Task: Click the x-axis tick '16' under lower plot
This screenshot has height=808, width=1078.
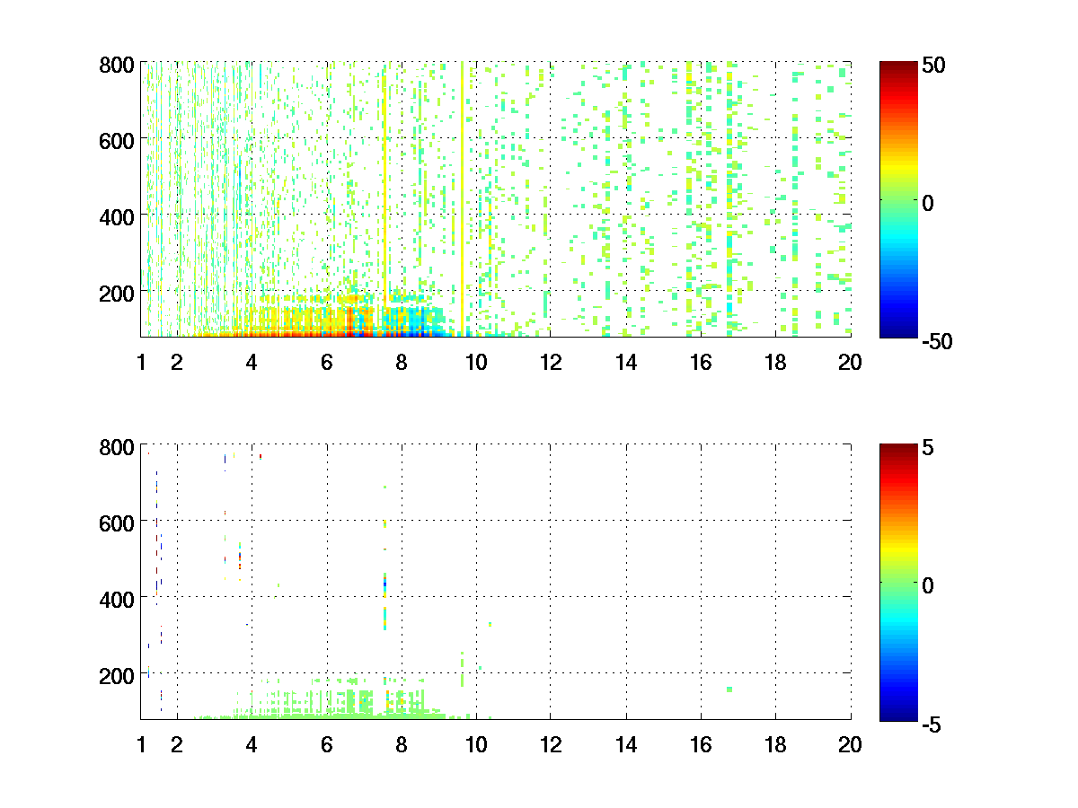Action: click(701, 744)
